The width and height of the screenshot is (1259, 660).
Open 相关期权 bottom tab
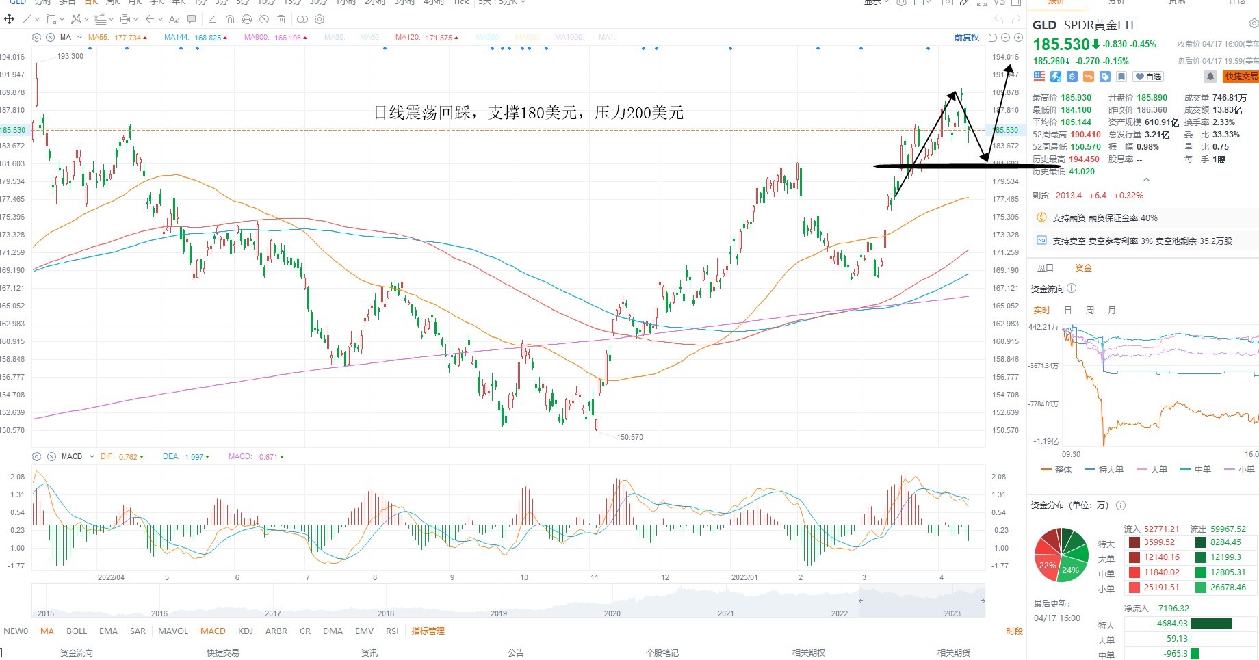(x=809, y=652)
